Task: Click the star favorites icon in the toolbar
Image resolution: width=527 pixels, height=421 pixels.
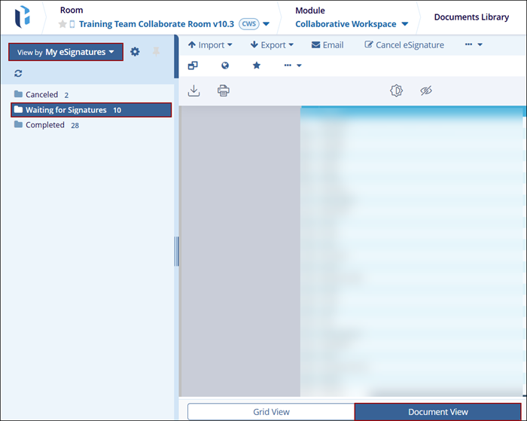Action: (x=256, y=66)
